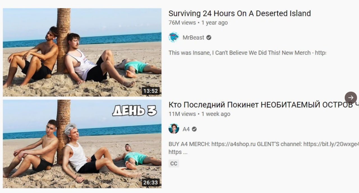Click the 'BUY A4 MERCH' description snippet

point(264,148)
